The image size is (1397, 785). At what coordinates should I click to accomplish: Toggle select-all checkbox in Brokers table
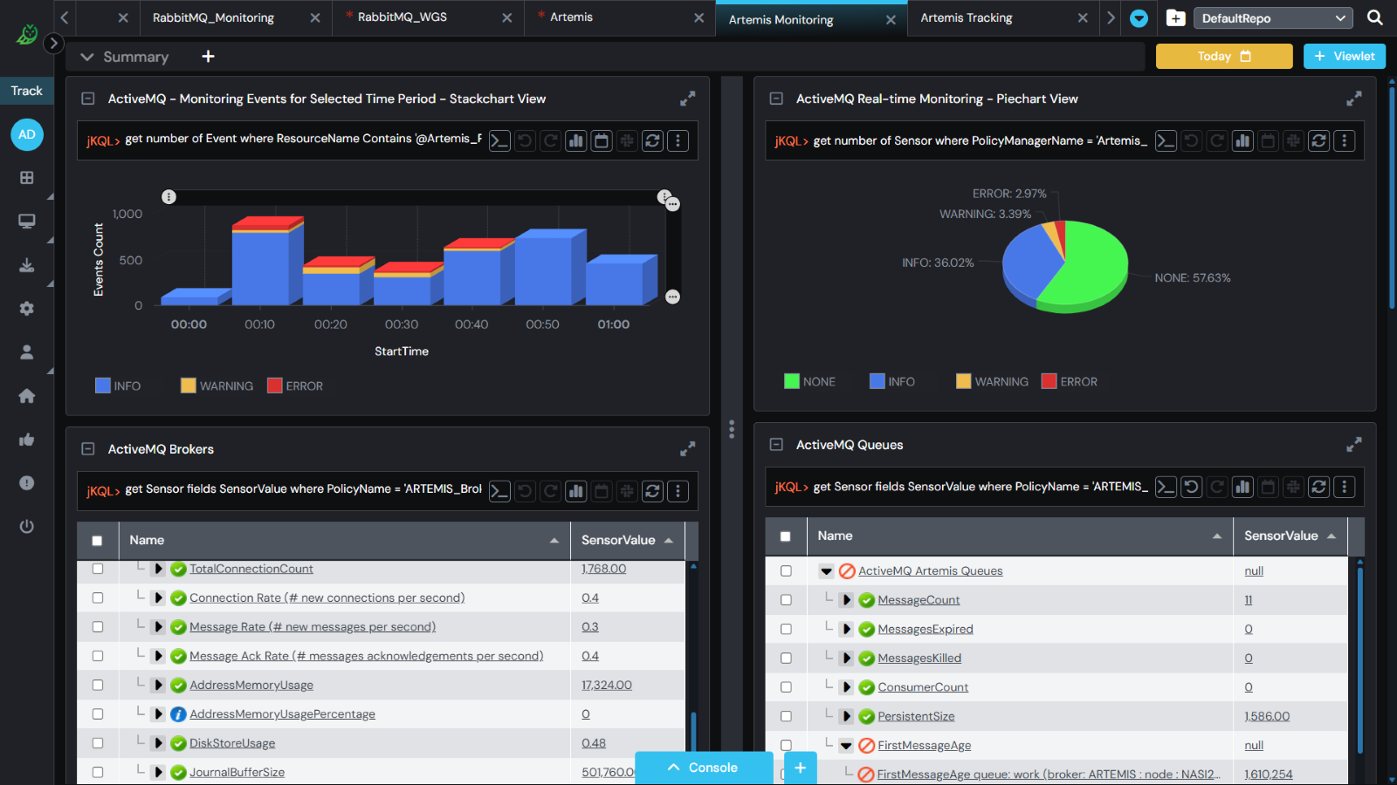(x=97, y=541)
